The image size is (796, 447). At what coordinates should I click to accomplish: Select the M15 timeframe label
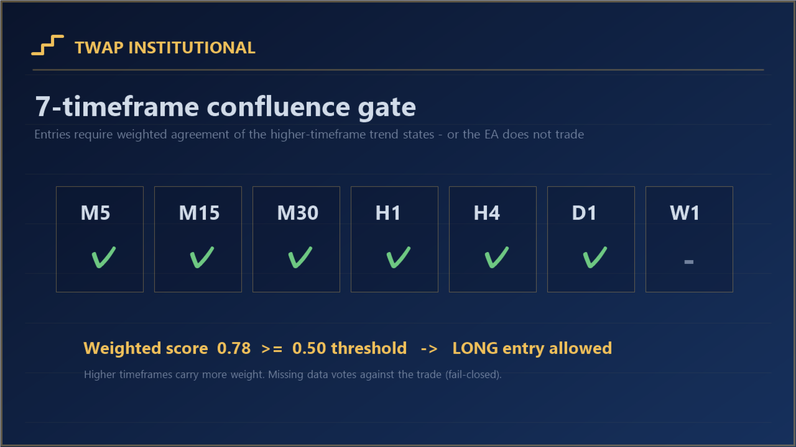click(x=200, y=214)
